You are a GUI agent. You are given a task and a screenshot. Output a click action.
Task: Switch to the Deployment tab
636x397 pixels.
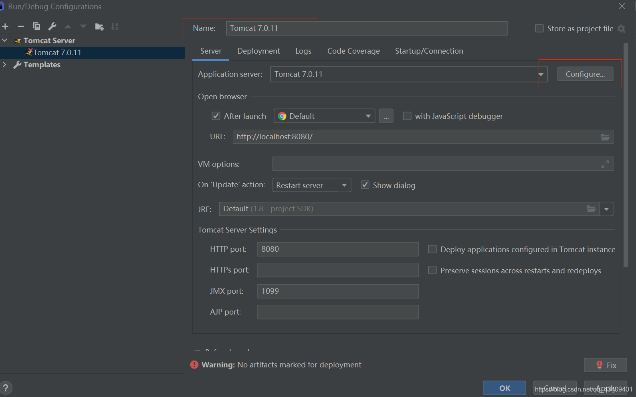tap(258, 51)
